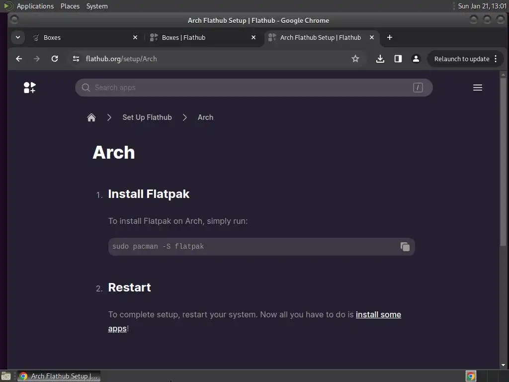Image resolution: width=509 pixels, height=382 pixels.
Task: Click the sudo pacman -S flatpak code text
Action: point(158,247)
